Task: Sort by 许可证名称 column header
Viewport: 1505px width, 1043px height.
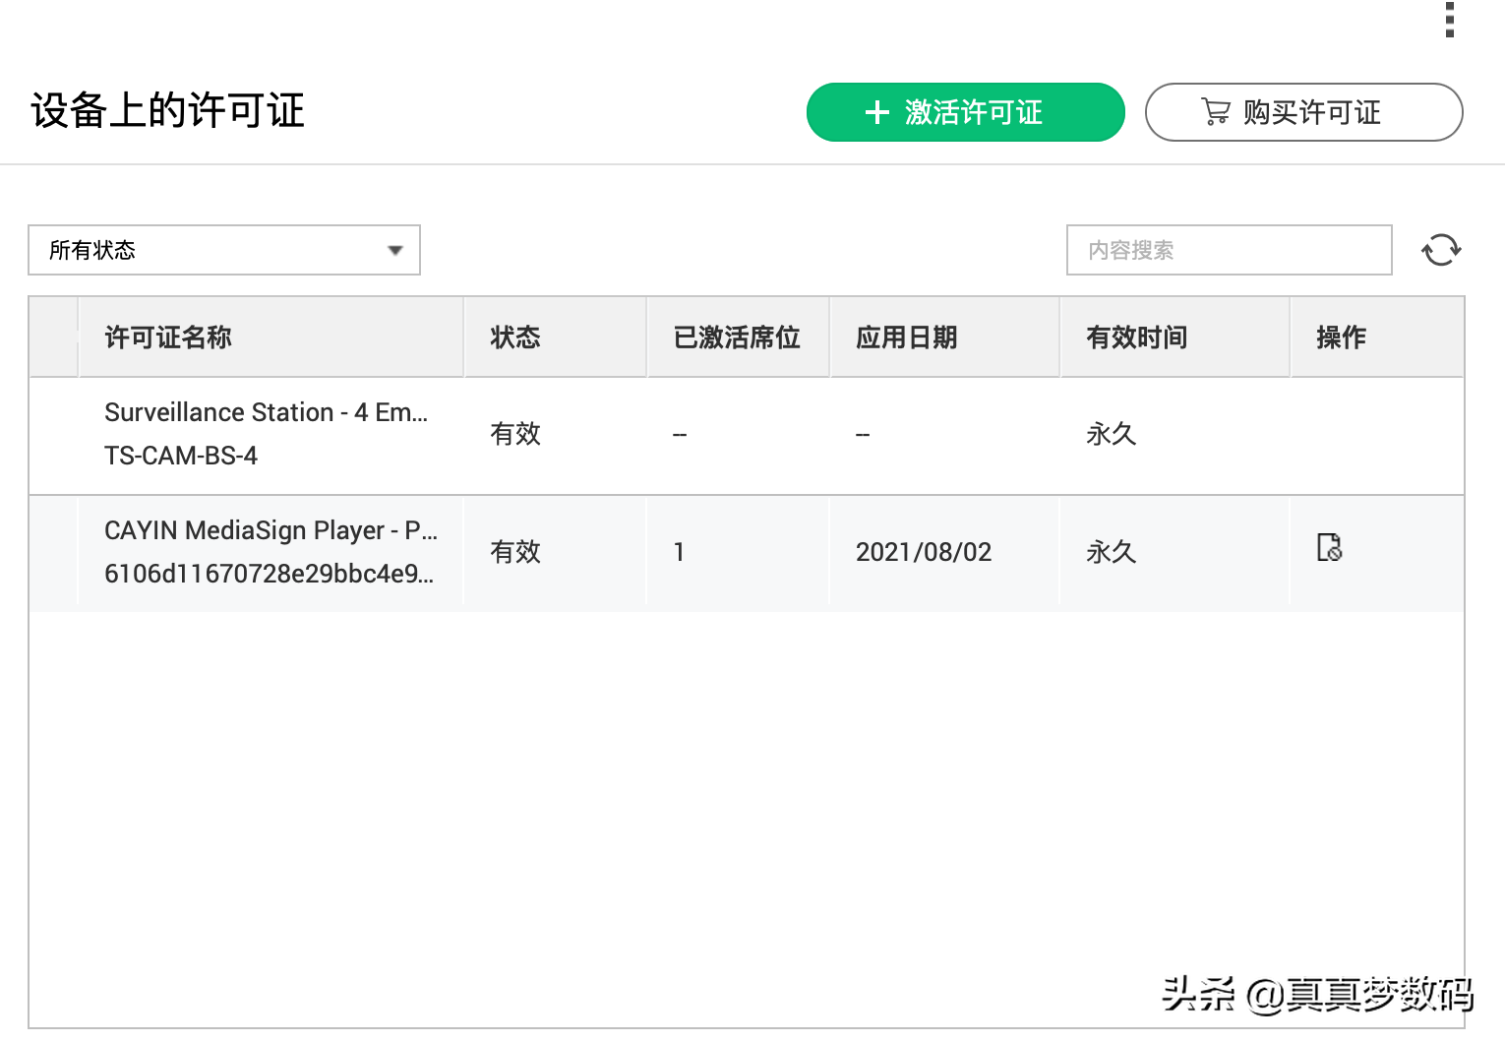Action: click(168, 337)
